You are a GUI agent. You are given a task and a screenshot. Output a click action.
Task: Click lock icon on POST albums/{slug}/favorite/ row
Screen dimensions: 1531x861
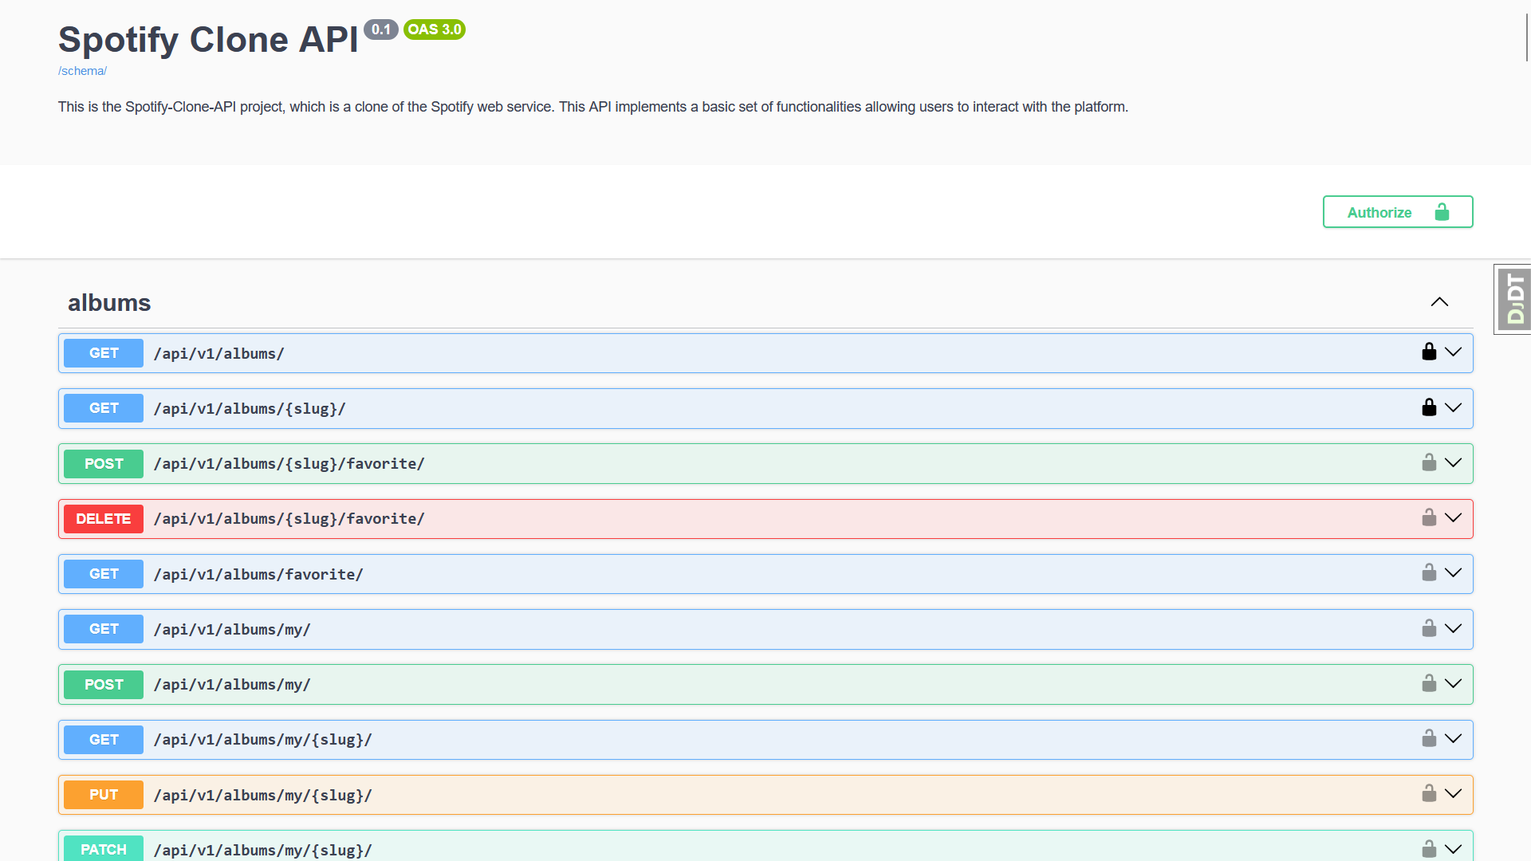(1429, 462)
